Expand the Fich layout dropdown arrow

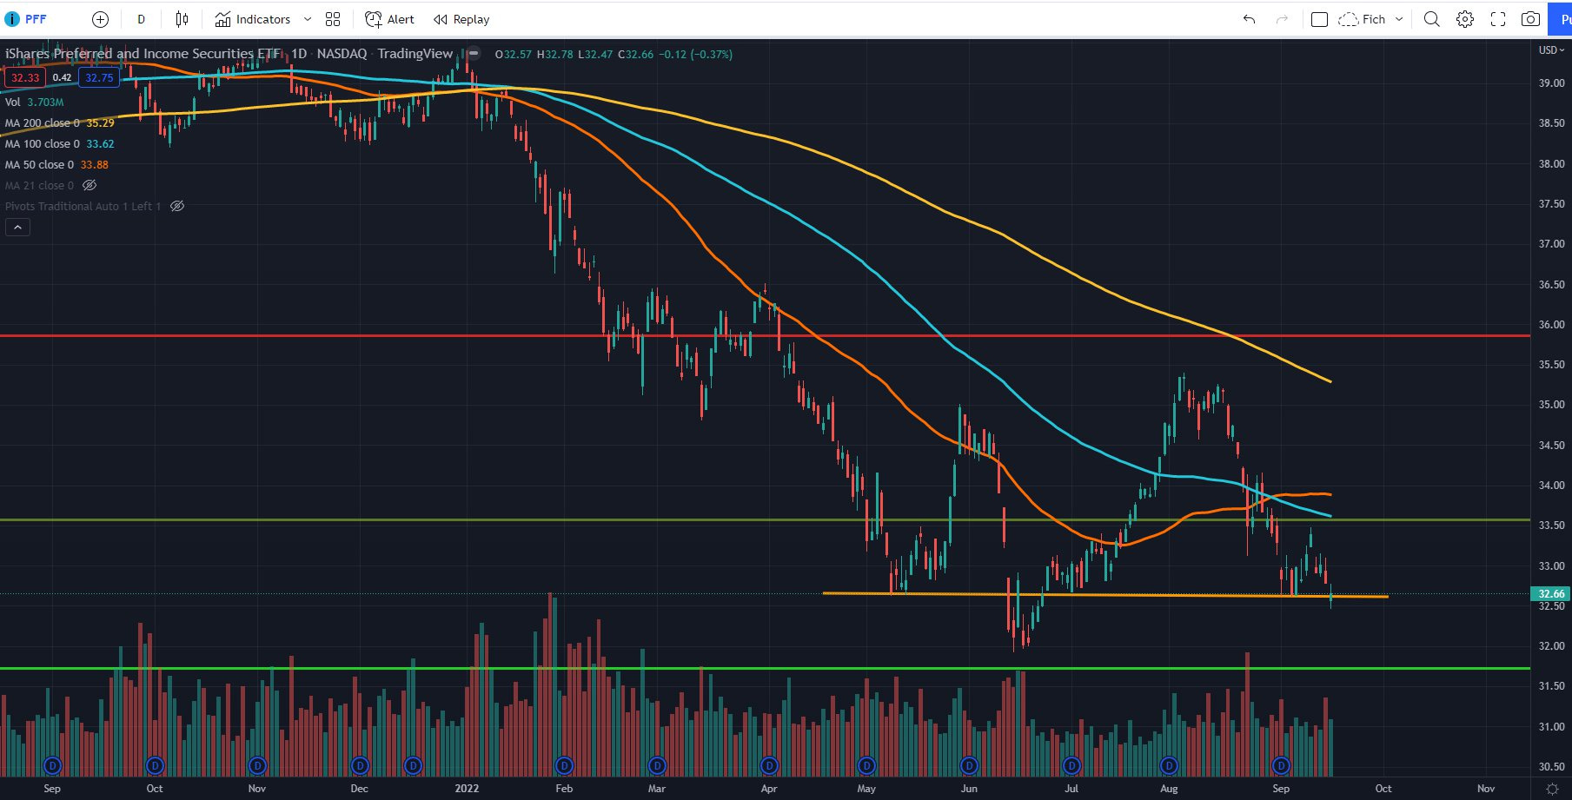click(1399, 19)
